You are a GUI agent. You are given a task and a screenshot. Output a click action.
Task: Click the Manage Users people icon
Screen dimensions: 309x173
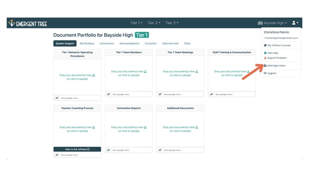click(x=265, y=65)
